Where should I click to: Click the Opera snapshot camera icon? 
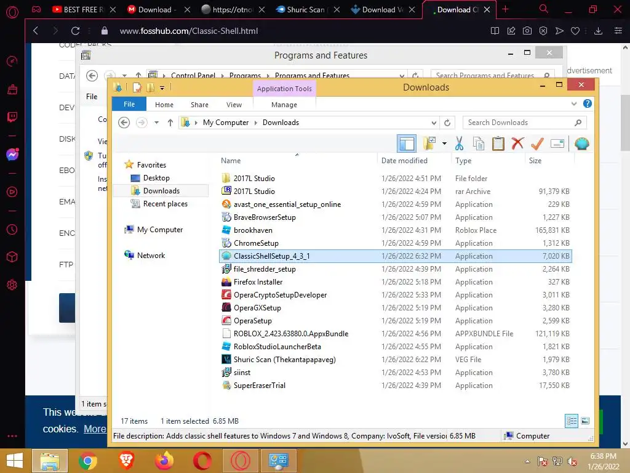[527, 31]
